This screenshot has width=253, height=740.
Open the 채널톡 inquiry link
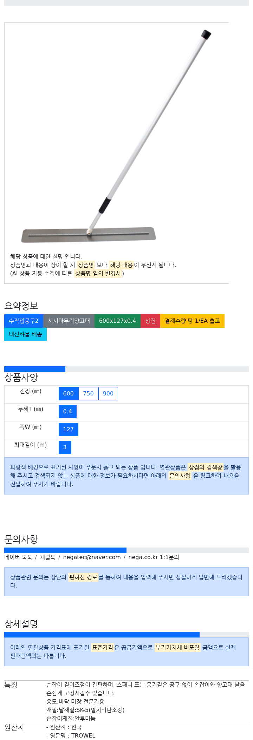coord(47,557)
